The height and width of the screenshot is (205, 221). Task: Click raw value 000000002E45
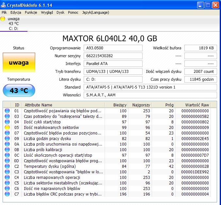point(195,139)
